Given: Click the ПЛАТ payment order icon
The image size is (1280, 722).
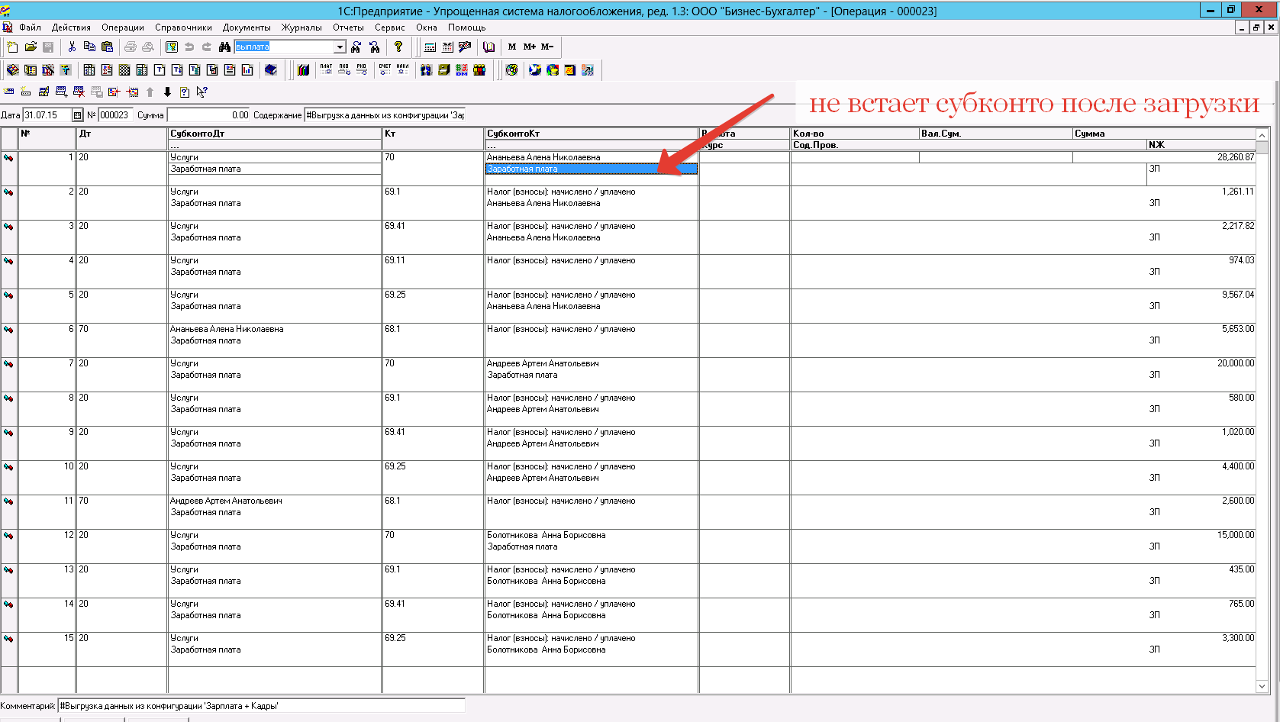Looking at the screenshot, I should 326,69.
